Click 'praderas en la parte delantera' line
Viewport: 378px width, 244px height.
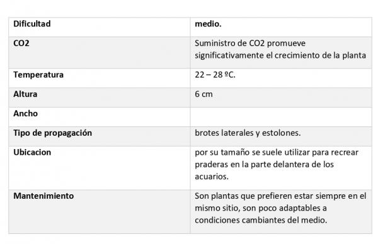pyautogui.click(x=264, y=165)
